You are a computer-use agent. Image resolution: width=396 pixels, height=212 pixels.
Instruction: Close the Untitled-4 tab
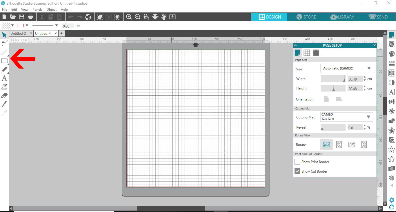point(56,34)
